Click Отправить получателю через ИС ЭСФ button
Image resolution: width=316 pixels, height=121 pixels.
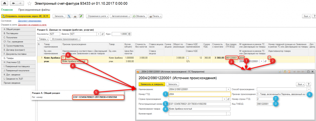click(25, 16)
